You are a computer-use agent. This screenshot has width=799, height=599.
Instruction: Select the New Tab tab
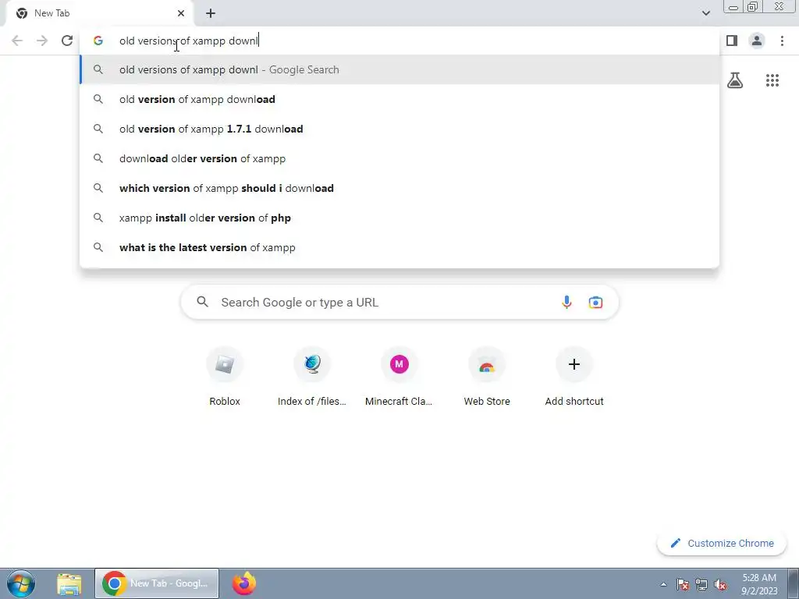(x=99, y=14)
